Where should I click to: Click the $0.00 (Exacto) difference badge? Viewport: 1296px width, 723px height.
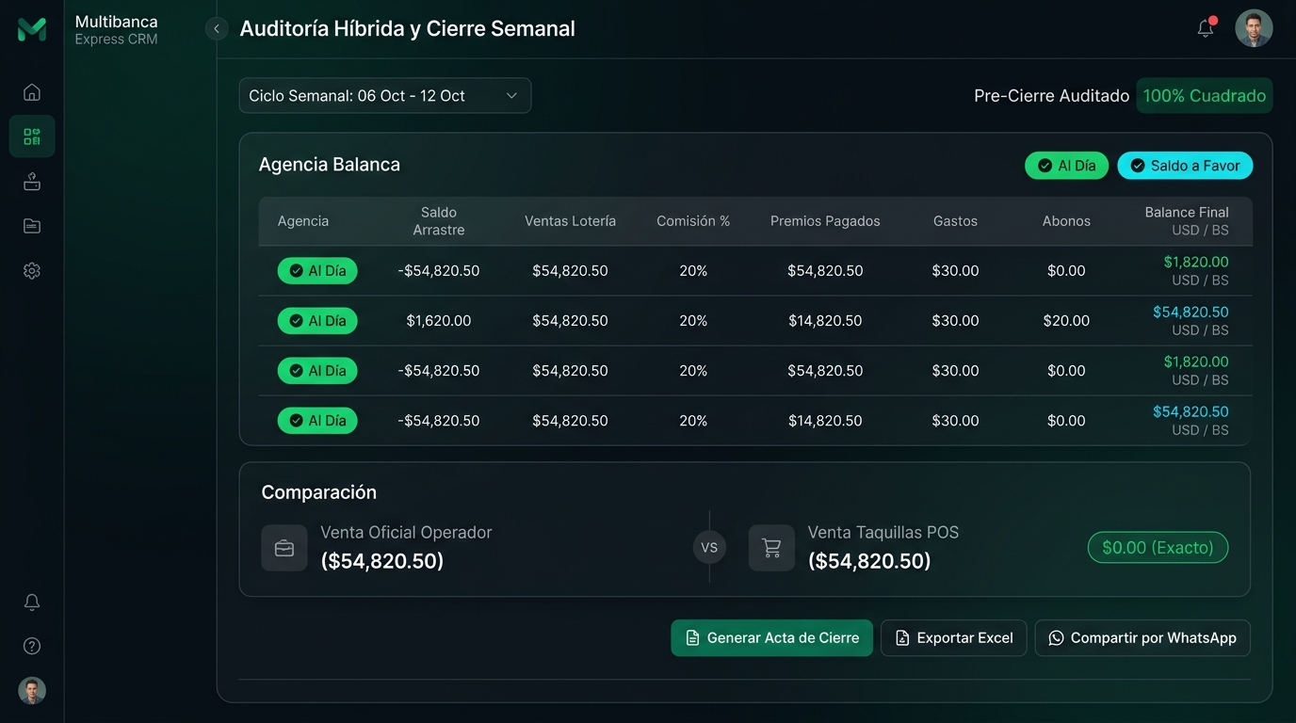tap(1158, 548)
